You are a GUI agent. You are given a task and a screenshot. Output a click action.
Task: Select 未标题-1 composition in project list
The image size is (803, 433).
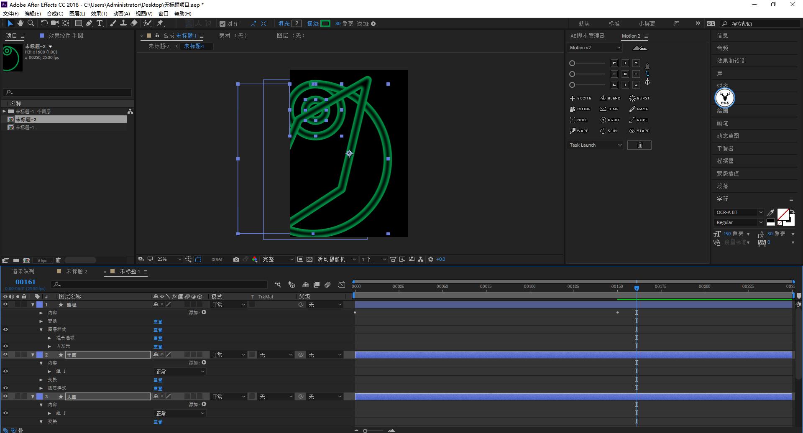[25, 127]
